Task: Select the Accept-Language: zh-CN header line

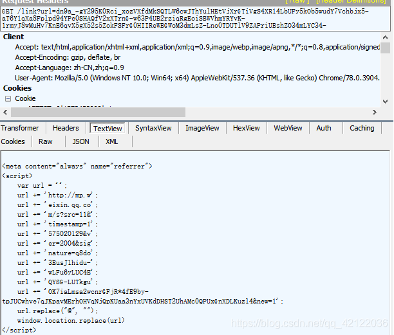Action: point(70,68)
